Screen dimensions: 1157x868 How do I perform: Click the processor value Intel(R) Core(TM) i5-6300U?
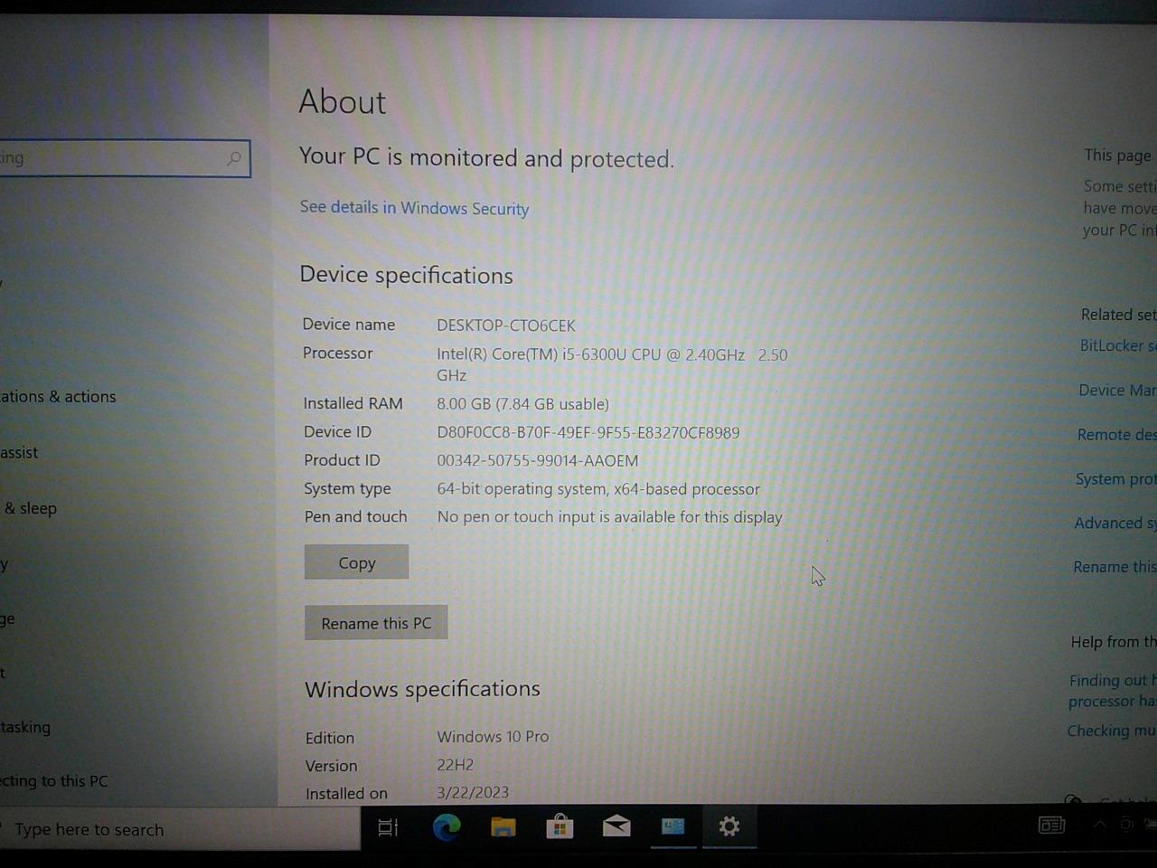pos(612,364)
